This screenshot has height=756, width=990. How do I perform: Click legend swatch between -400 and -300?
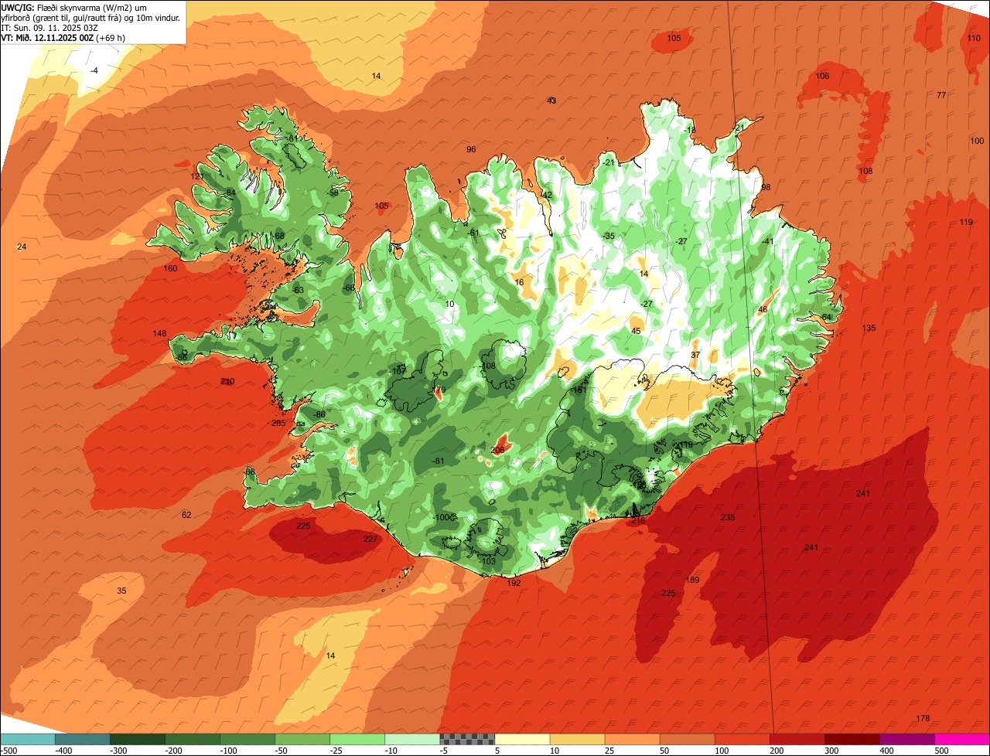(x=83, y=739)
